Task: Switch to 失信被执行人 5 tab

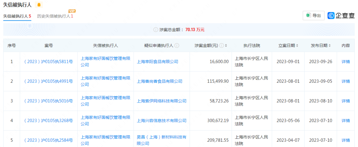Action: (x=17, y=16)
